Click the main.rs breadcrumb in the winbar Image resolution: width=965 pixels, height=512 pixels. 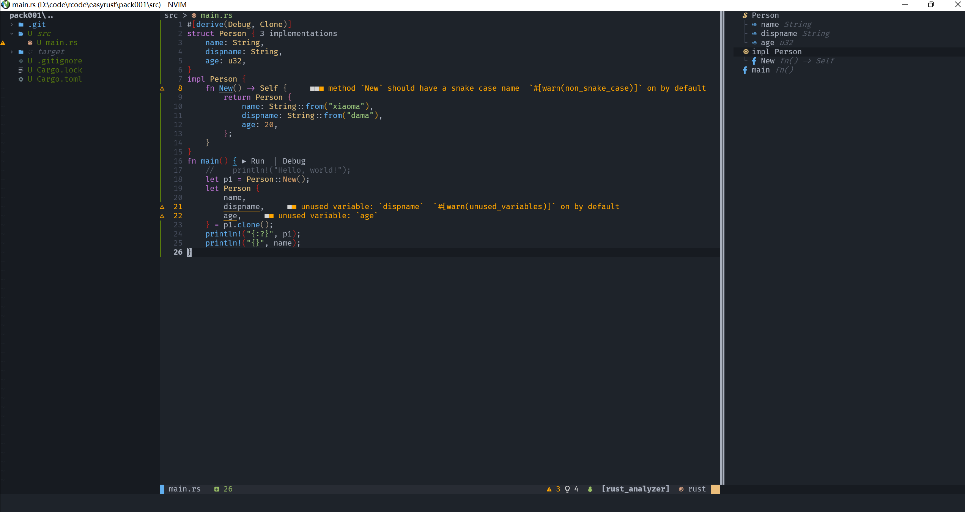[x=216, y=16]
